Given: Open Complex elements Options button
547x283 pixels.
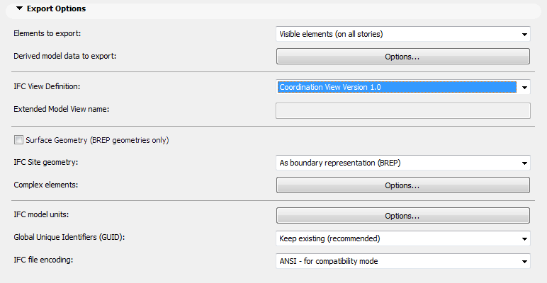Looking at the screenshot, I should (x=402, y=185).
